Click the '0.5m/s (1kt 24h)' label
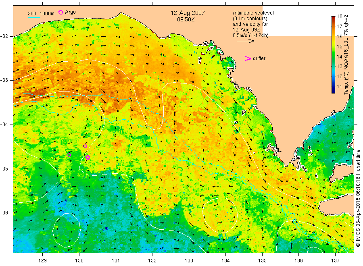Image resolution: width=363 pixels, height=266 pixels. pos(250,35)
